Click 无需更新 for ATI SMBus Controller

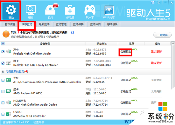156,80
